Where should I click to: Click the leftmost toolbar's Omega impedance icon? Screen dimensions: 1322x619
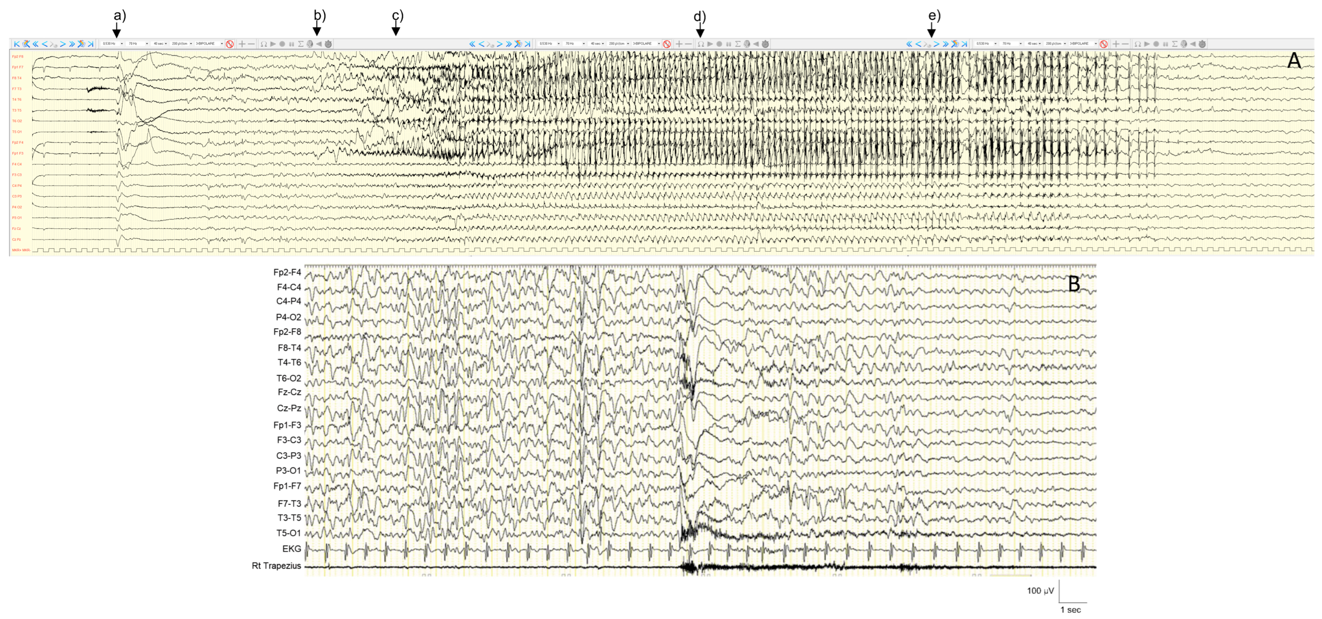click(263, 44)
